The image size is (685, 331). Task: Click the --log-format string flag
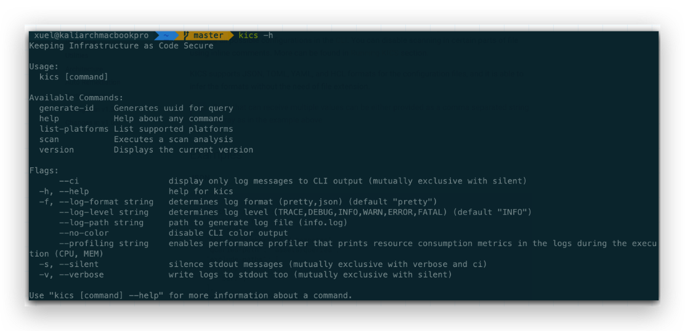[x=96, y=202]
